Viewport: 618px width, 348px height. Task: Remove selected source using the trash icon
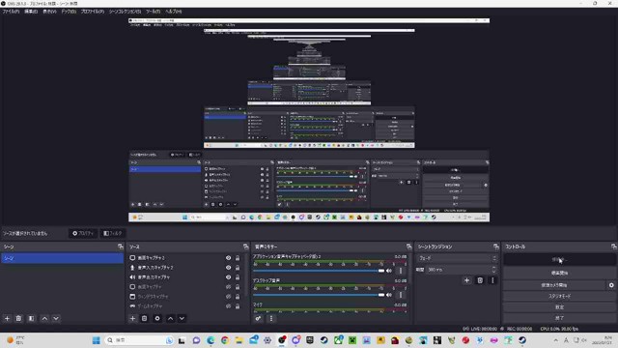(x=144, y=318)
